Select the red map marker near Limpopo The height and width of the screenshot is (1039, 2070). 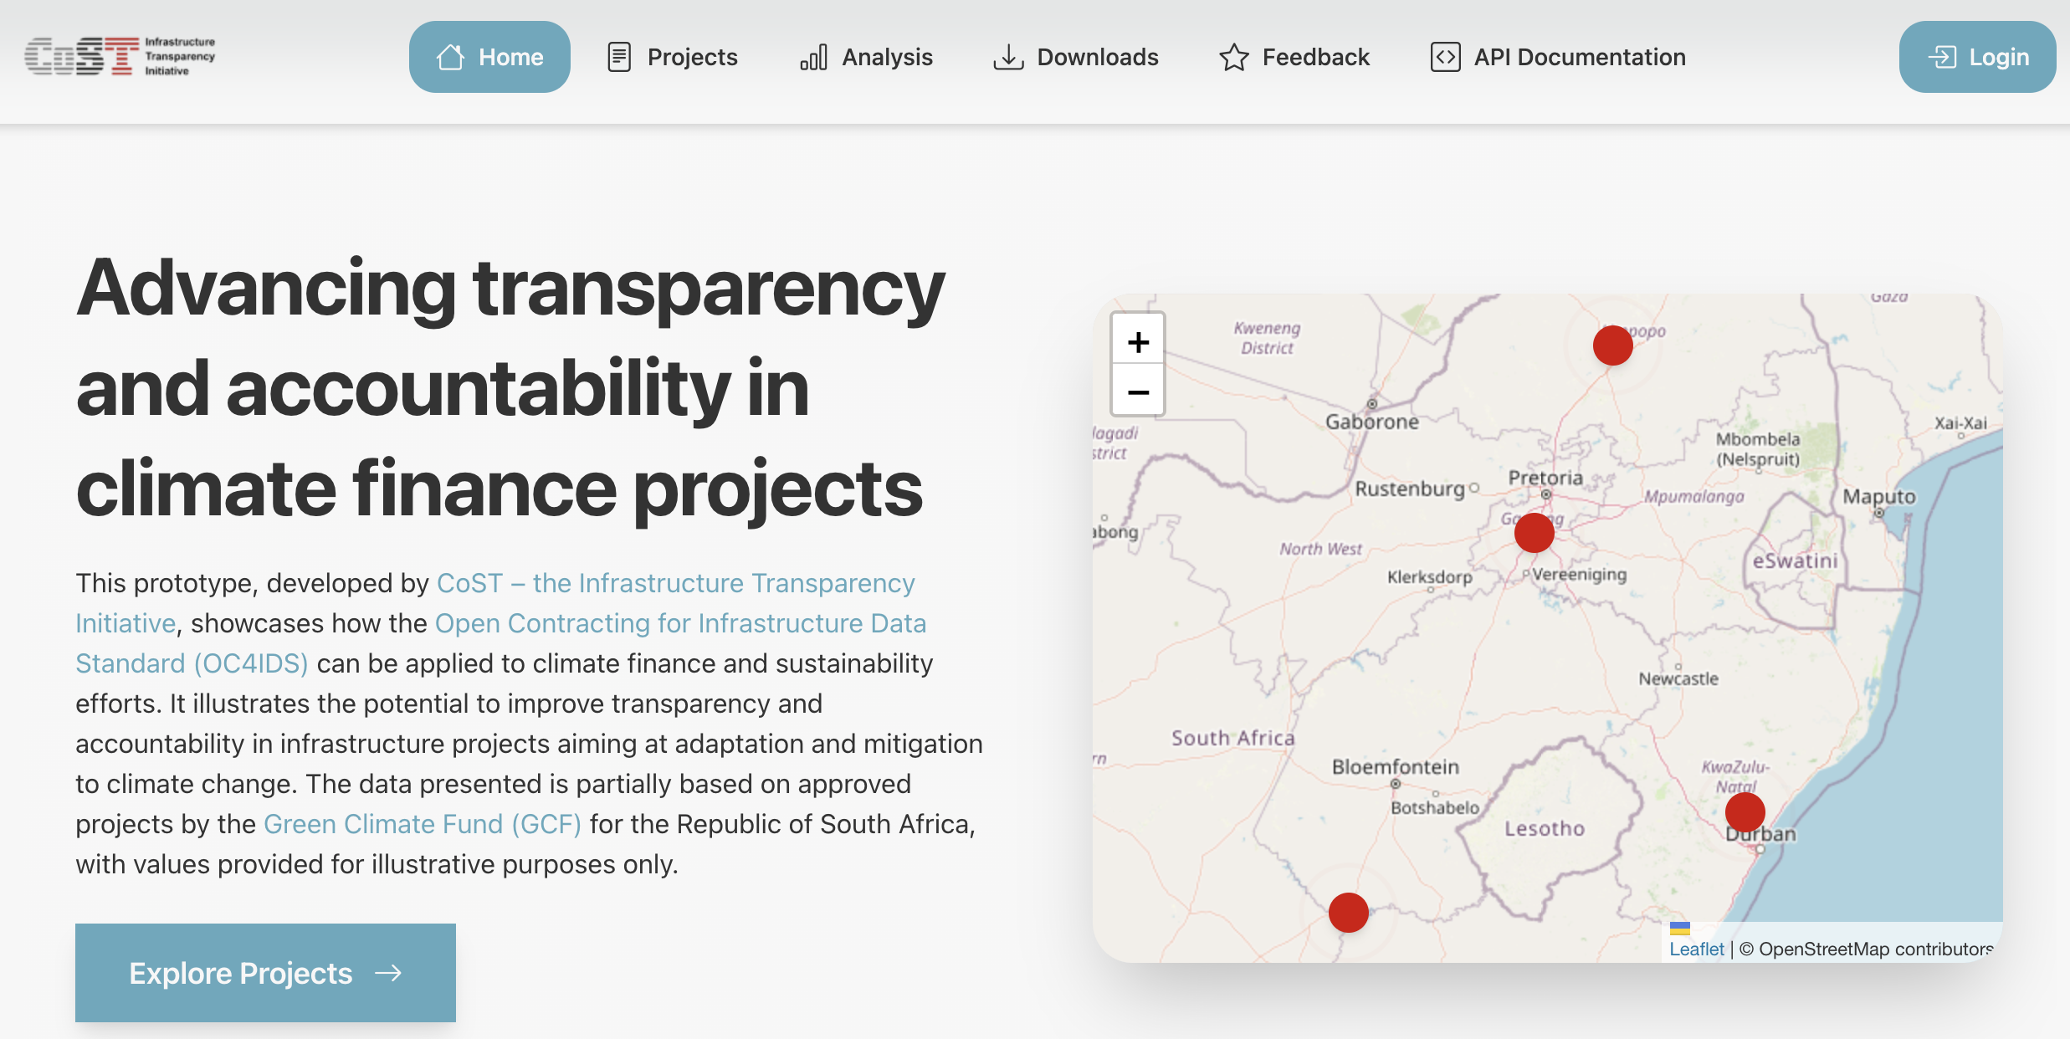tap(1612, 345)
